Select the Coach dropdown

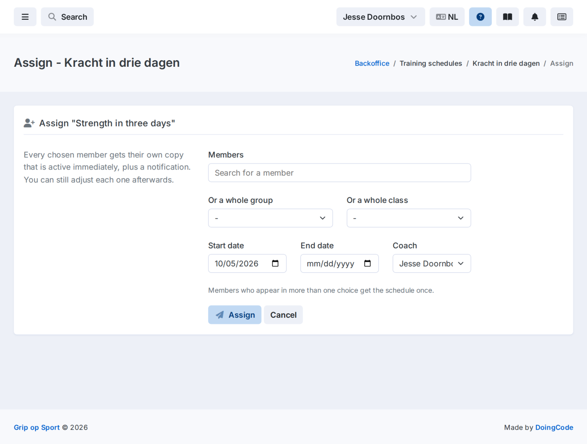click(x=431, y=263)
